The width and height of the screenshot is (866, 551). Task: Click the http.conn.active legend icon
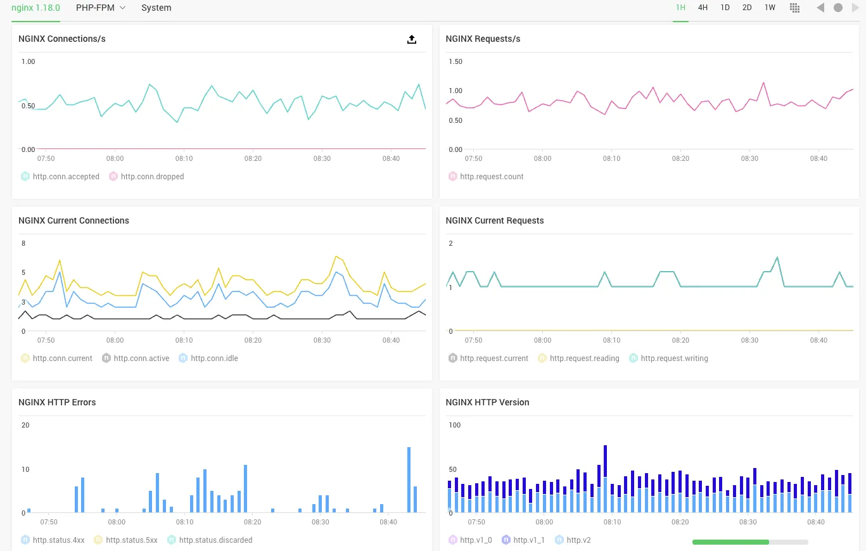(106, 358)
